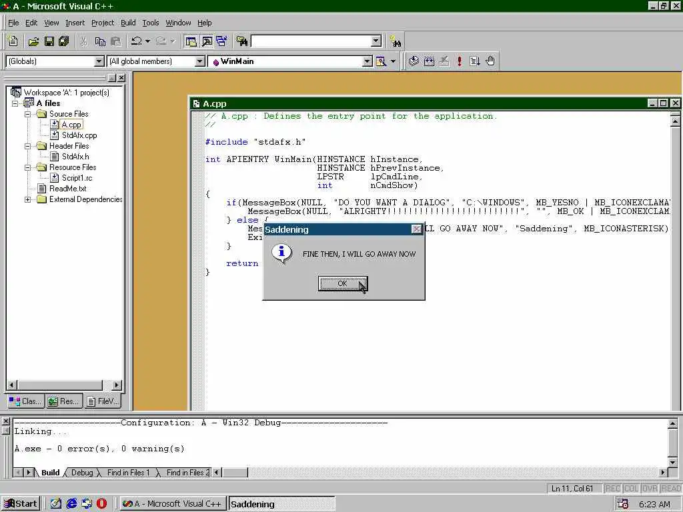The width and height of the screenshot is (683, 512).
Task: Open the WizardBar actions menu arrow
Action: [393, 61]
